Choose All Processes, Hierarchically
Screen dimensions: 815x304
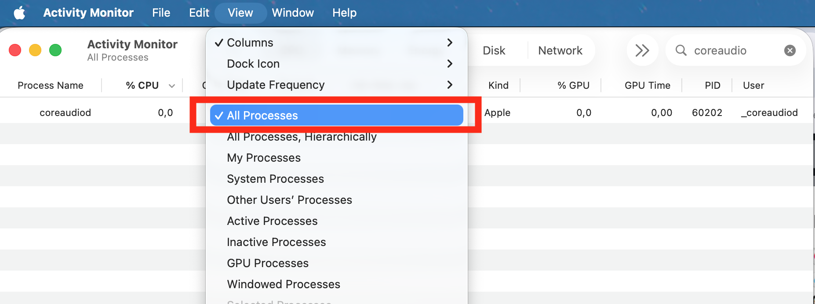click(337, 137)
